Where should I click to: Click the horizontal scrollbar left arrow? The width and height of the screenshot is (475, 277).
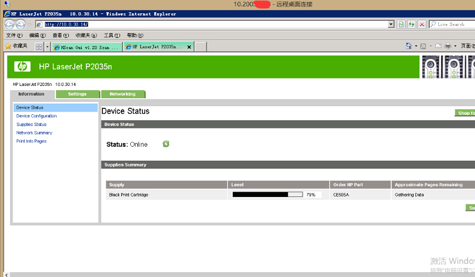(x=6, y=274)
